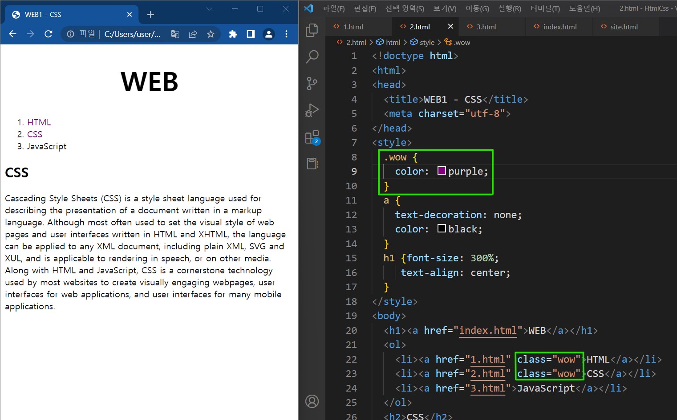The width and height of the screenshot is (677, 420).
Task: Click the VS Code logo icon
Action: tap(309, 8)
